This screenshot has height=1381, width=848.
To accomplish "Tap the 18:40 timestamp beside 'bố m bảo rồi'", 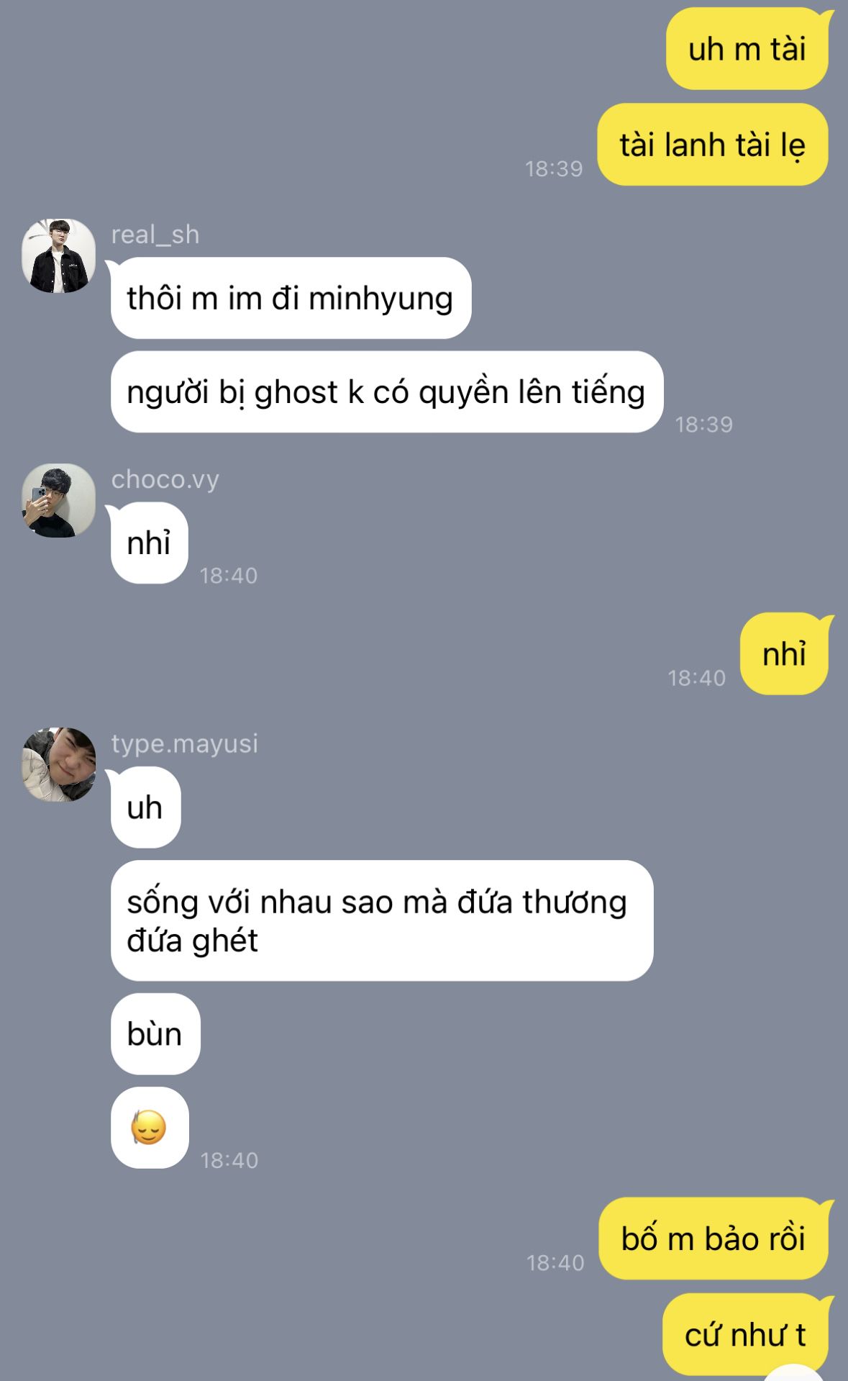I will click(x=555, y=1262).
